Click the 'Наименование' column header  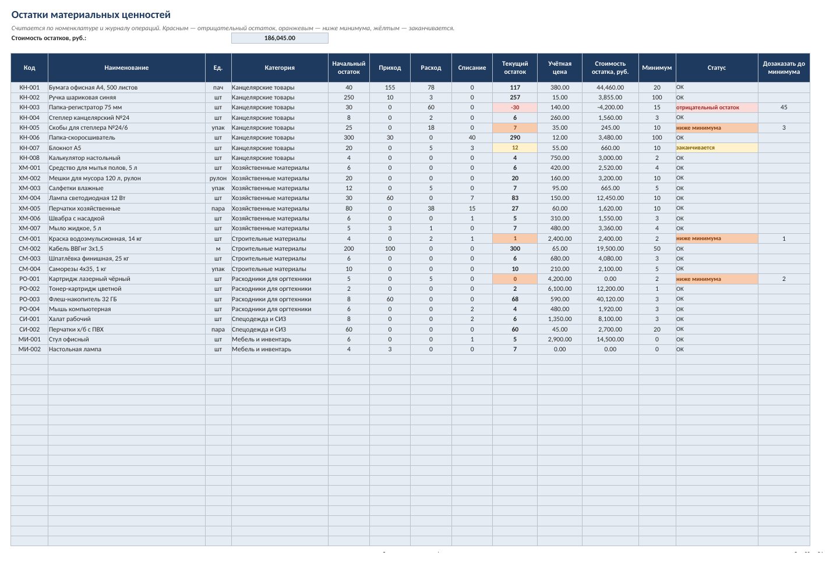click(126, 67)
